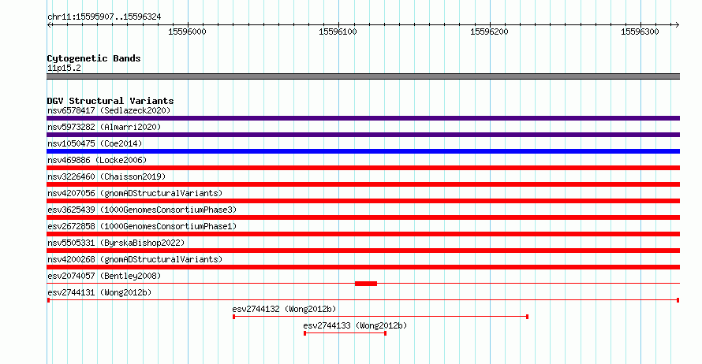The width and height of the screenshot is (702, 364).
Task: Click the thick red block of esv2074057
Action: coord(366,284)
